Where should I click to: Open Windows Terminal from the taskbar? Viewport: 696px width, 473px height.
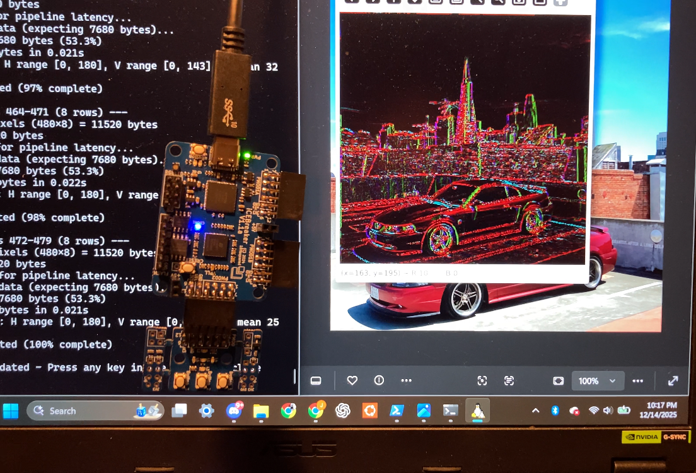449,411
